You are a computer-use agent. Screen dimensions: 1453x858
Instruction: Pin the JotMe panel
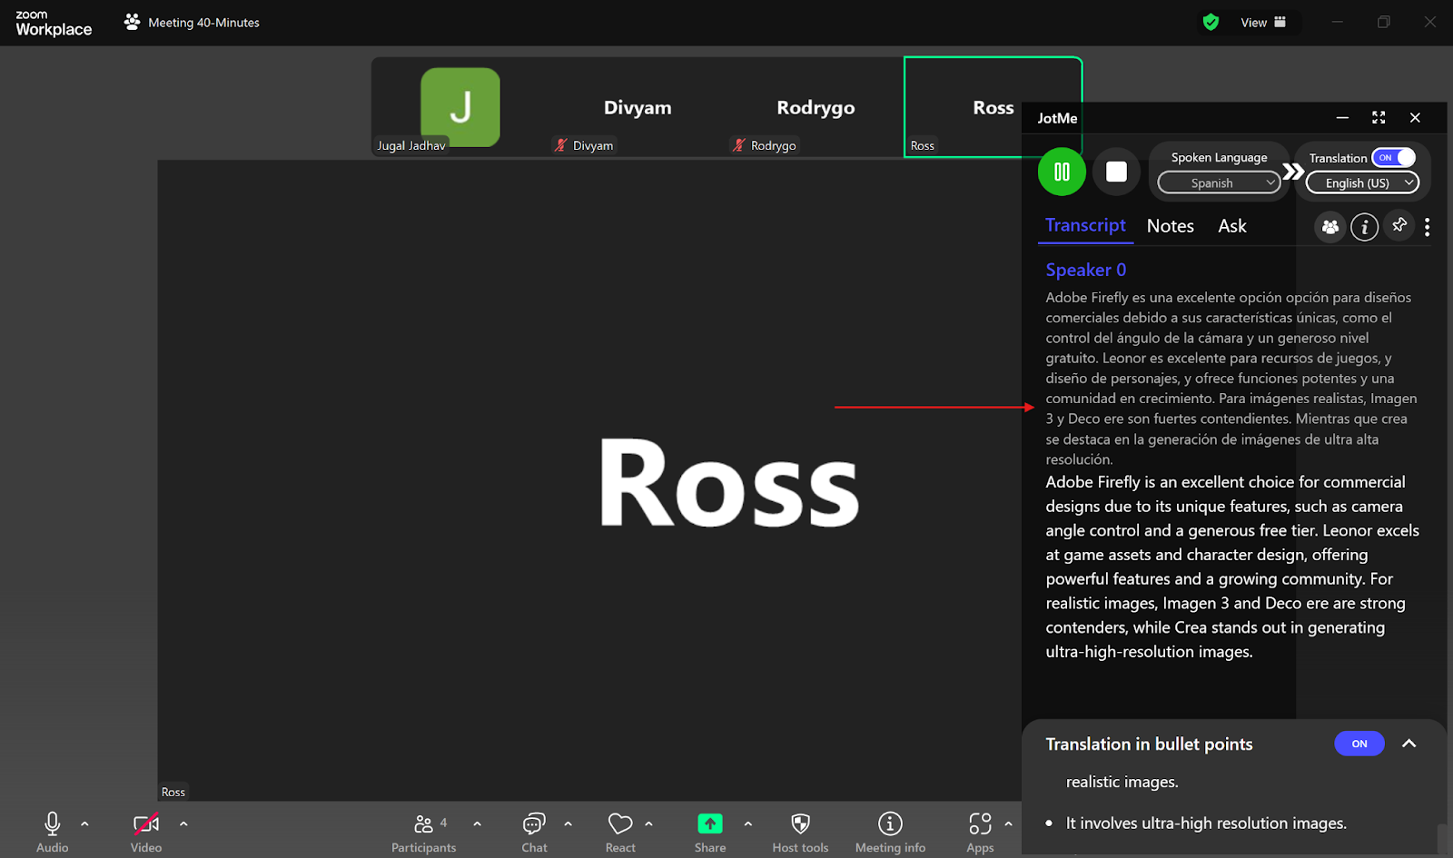click(1399, 225)
